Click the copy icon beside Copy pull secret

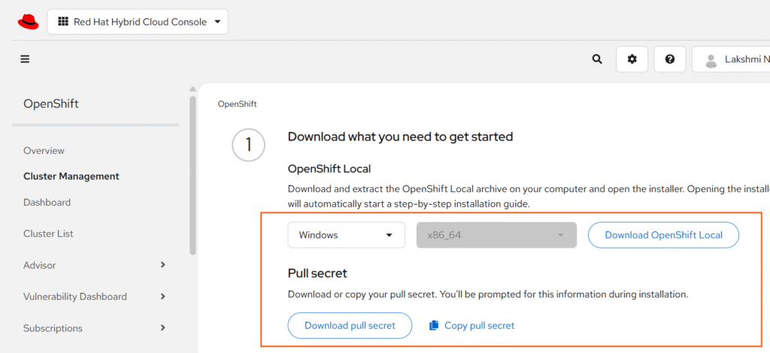[x=433, y=325]
